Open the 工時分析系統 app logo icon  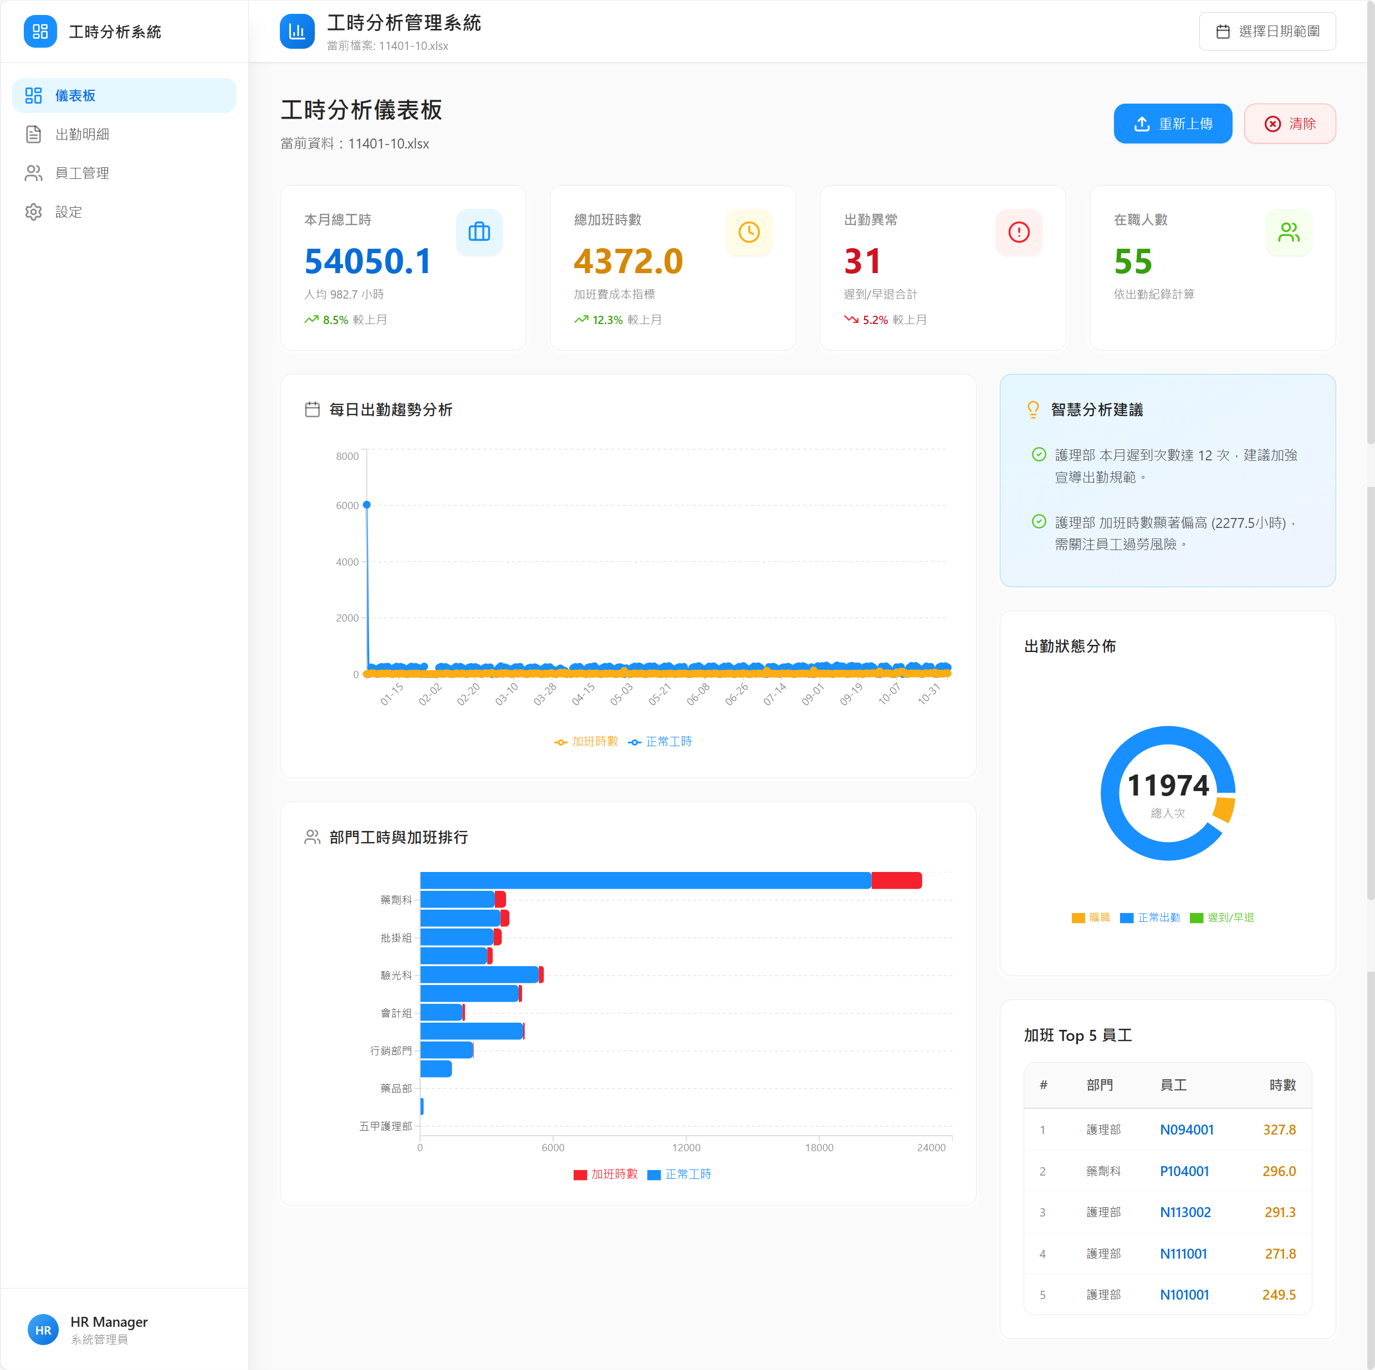tap(40, 31)
